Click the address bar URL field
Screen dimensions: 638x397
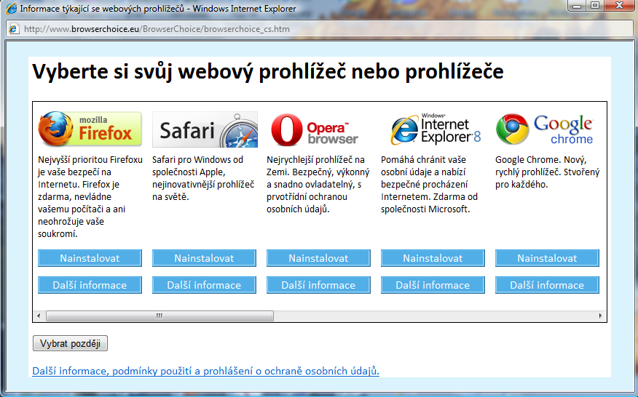321,29
